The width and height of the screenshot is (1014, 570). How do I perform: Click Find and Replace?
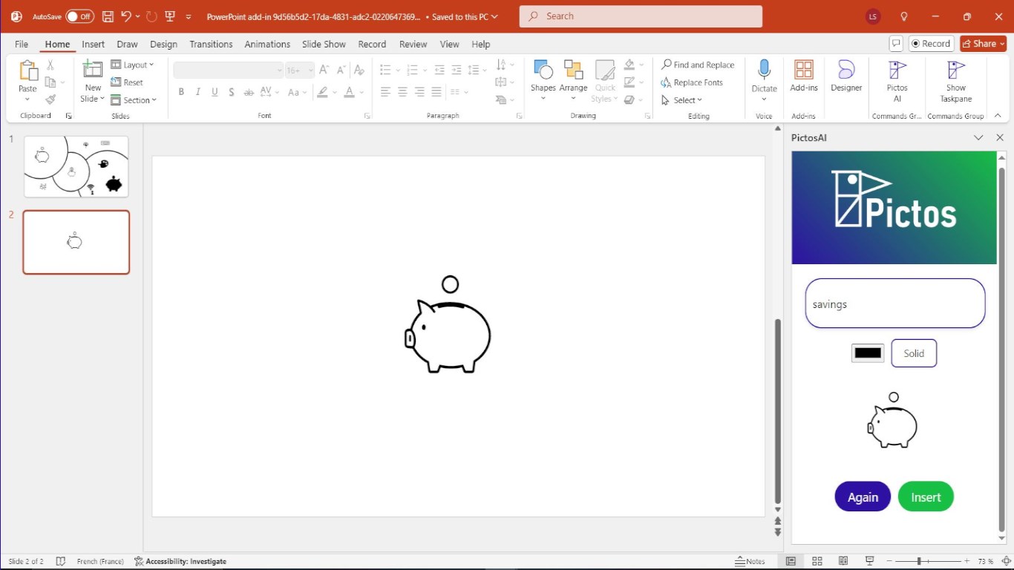tap(698, 65)
